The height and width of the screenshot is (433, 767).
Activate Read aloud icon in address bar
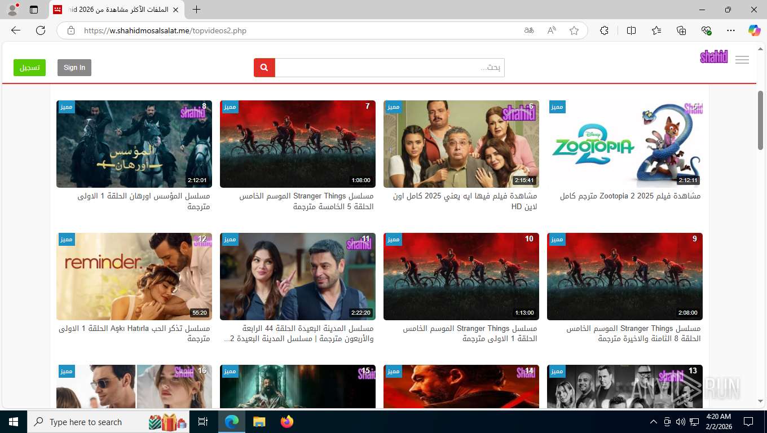(552, 30)
